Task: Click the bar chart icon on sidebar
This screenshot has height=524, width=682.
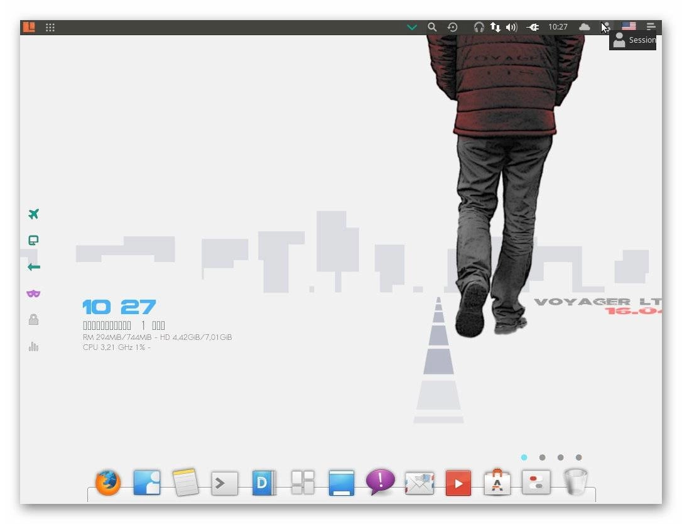Action: click(33, 346)
